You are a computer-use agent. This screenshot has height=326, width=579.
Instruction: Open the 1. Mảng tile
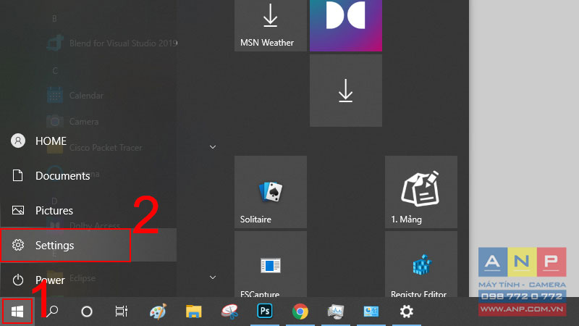(421, 192)
